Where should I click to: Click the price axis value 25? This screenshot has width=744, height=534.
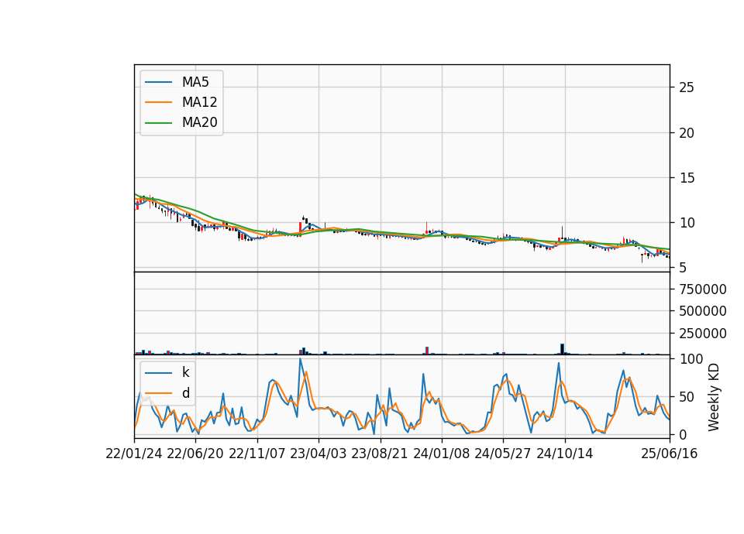coord(687,87)
